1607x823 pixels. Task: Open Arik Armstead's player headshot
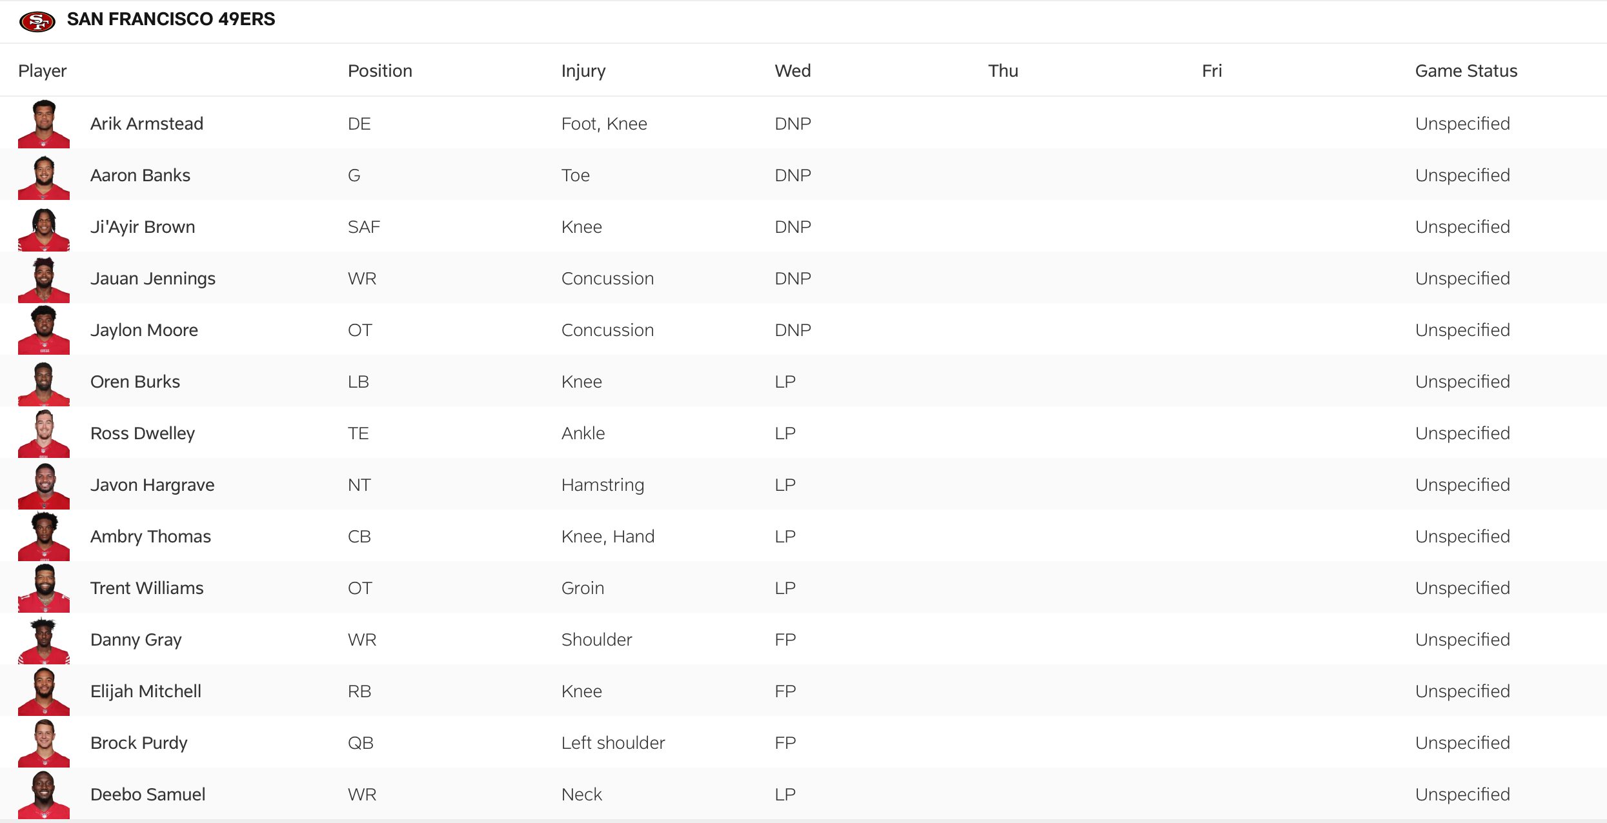click(x=43, y=123)
